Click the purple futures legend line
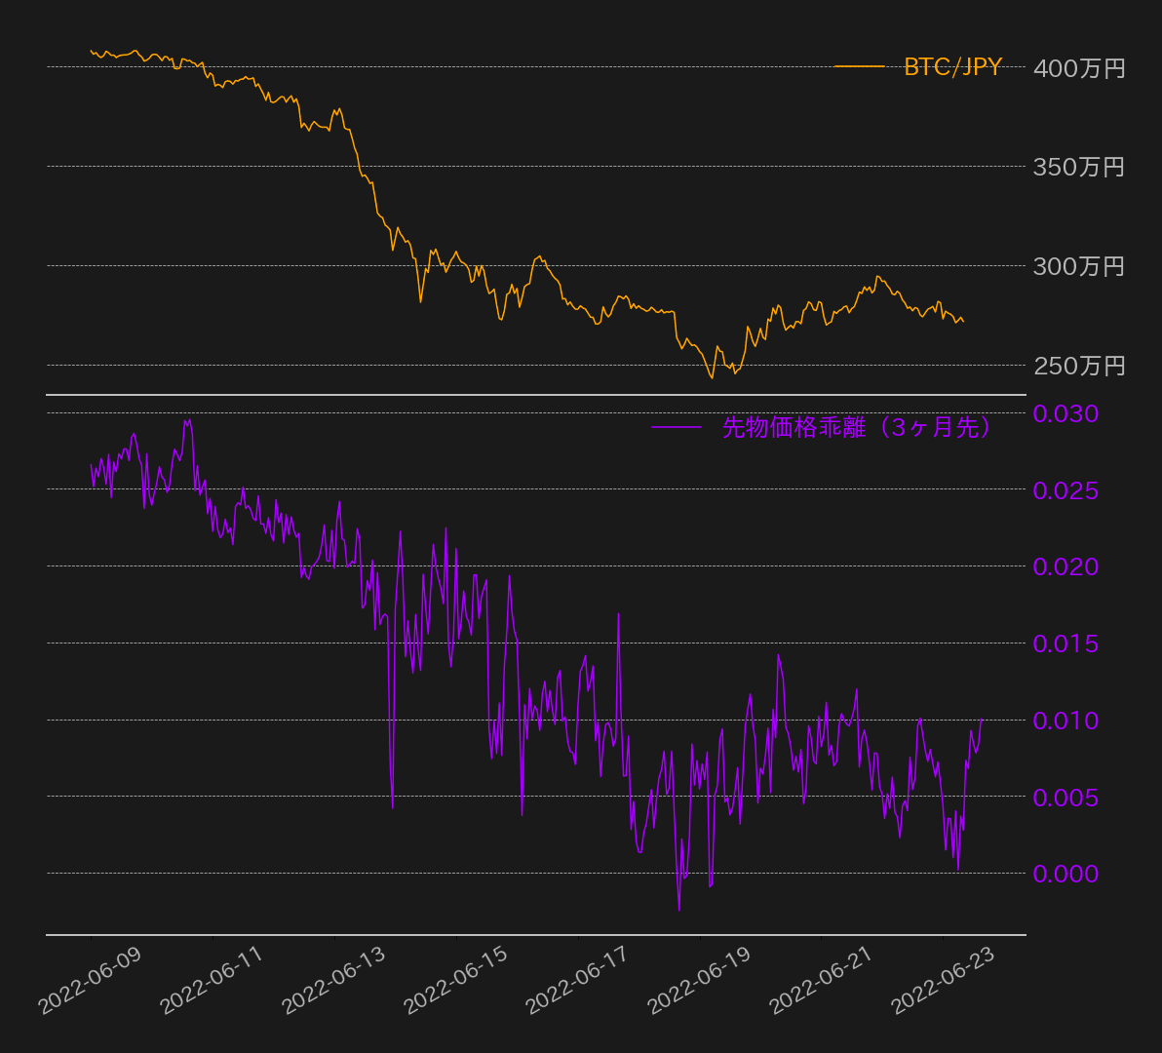1162x1053 pixels. [x=676, y=428]
